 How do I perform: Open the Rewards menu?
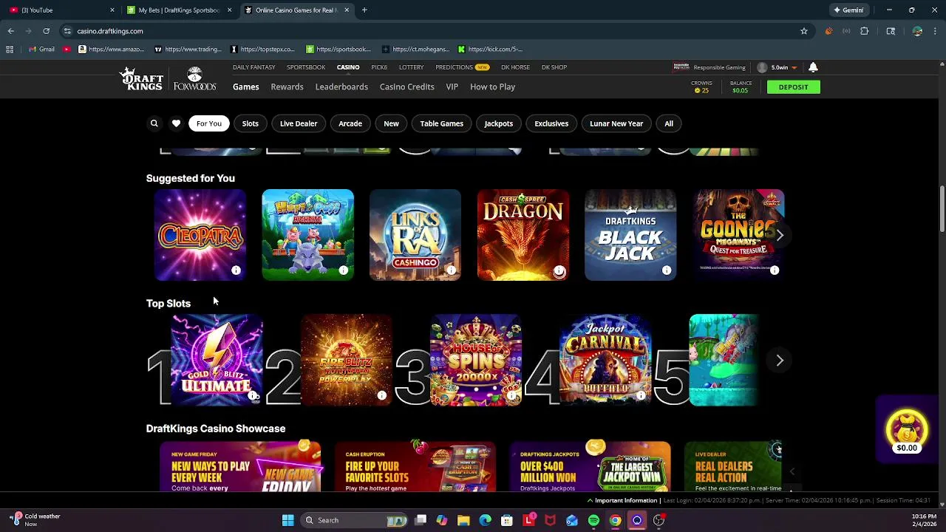coord(287,87)
